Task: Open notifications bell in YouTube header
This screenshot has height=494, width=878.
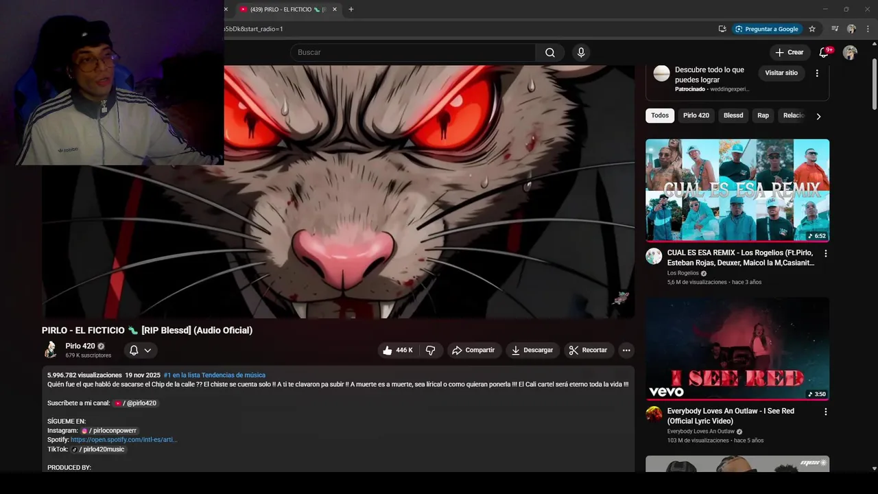Action: tap(824, 53)
